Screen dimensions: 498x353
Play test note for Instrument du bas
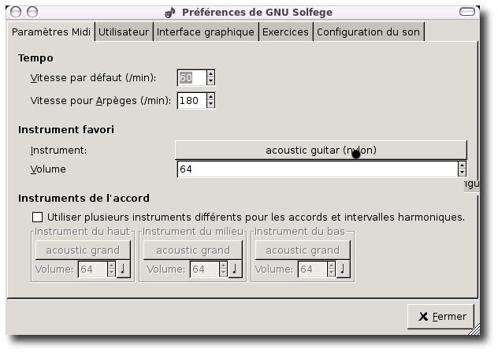(x=344, y=269)
